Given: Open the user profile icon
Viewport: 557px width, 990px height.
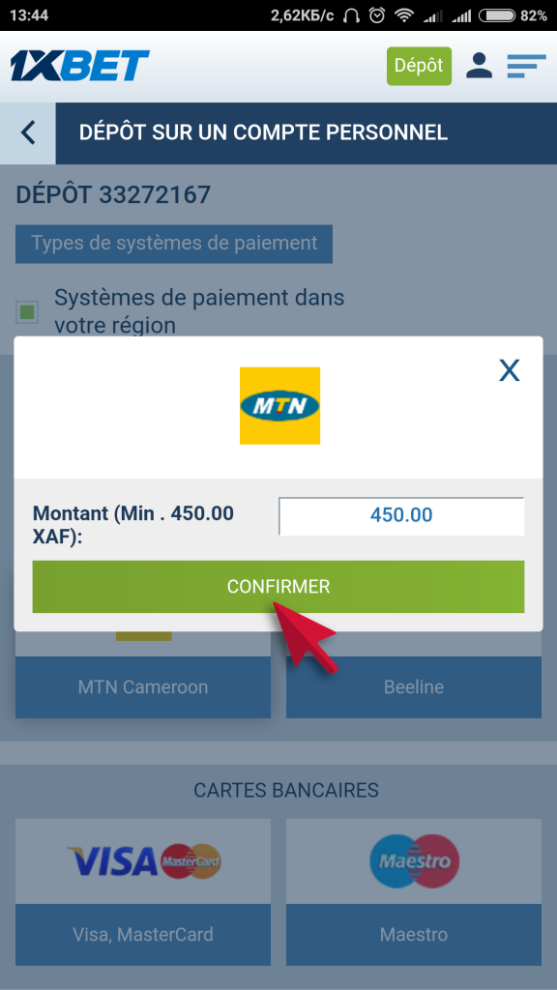Looking at the screenshot, I should (x=480, y=65).
